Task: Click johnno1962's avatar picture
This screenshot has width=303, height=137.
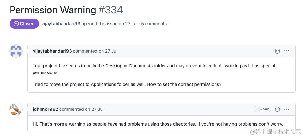Action: pos(16,109)
